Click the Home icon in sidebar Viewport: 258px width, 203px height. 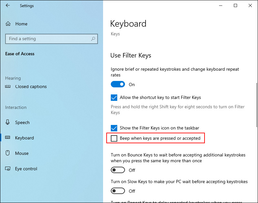click(8, 24)
